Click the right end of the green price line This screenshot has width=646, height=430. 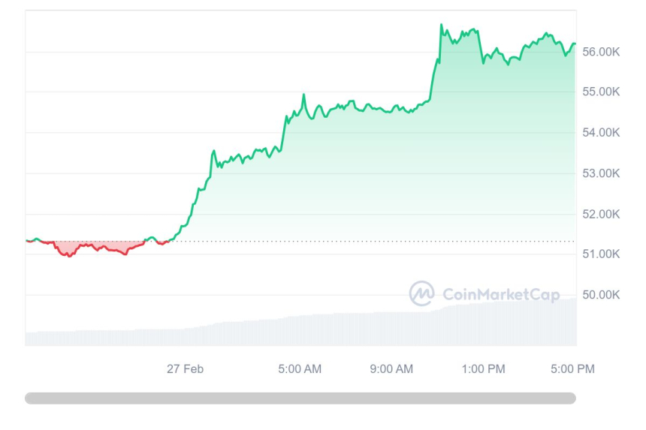[x=575, y=44]
